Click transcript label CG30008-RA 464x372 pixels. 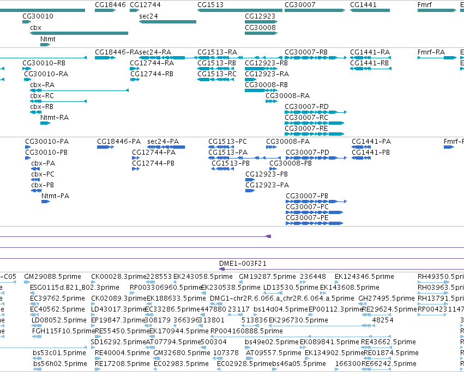tap(288, 96)
